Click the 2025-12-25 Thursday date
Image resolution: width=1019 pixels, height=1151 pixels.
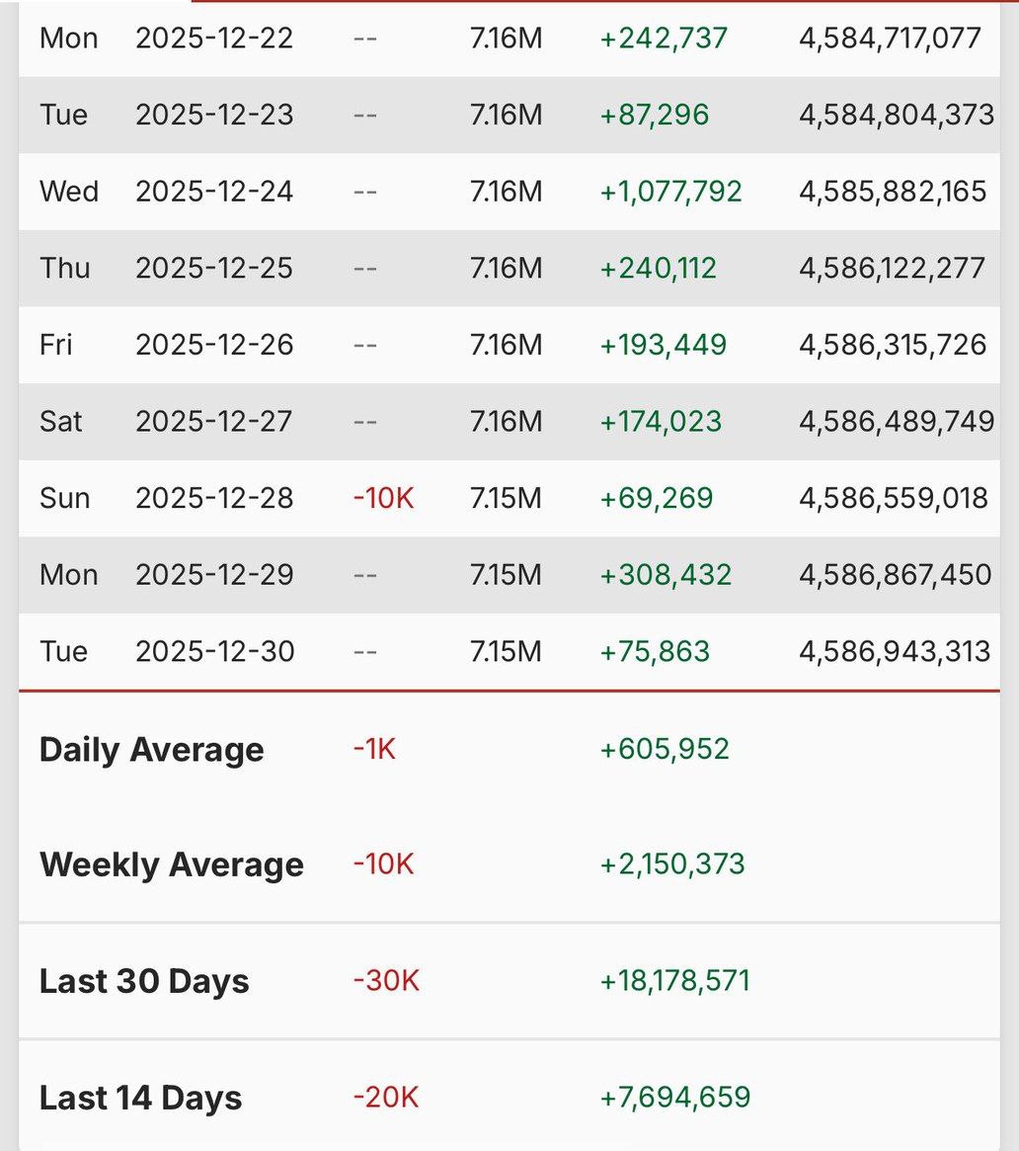[x=214, y=268]
